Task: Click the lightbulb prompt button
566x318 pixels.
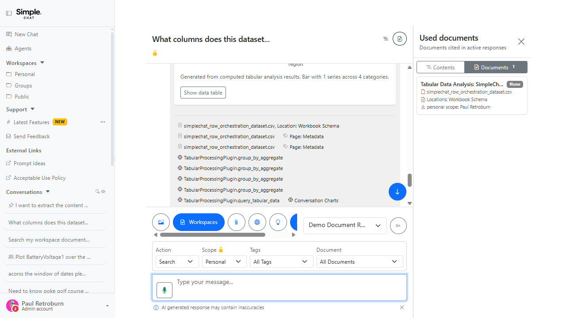Action: pos(278,222)
